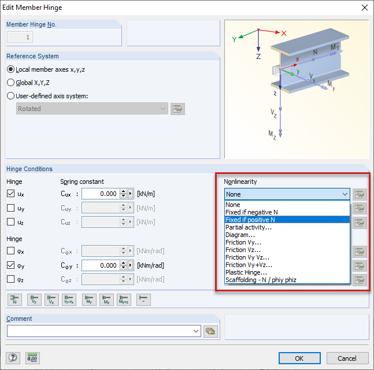Choose Scaffolding - N / phiy phiz
Screen dimensions: 374x370
point(287,280)
